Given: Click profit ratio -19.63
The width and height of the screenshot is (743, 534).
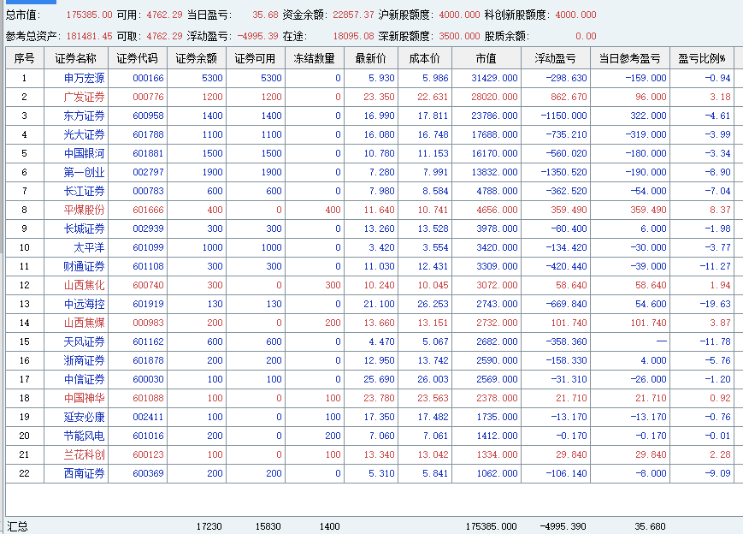Looking at the screenshot, I should 716,304.
